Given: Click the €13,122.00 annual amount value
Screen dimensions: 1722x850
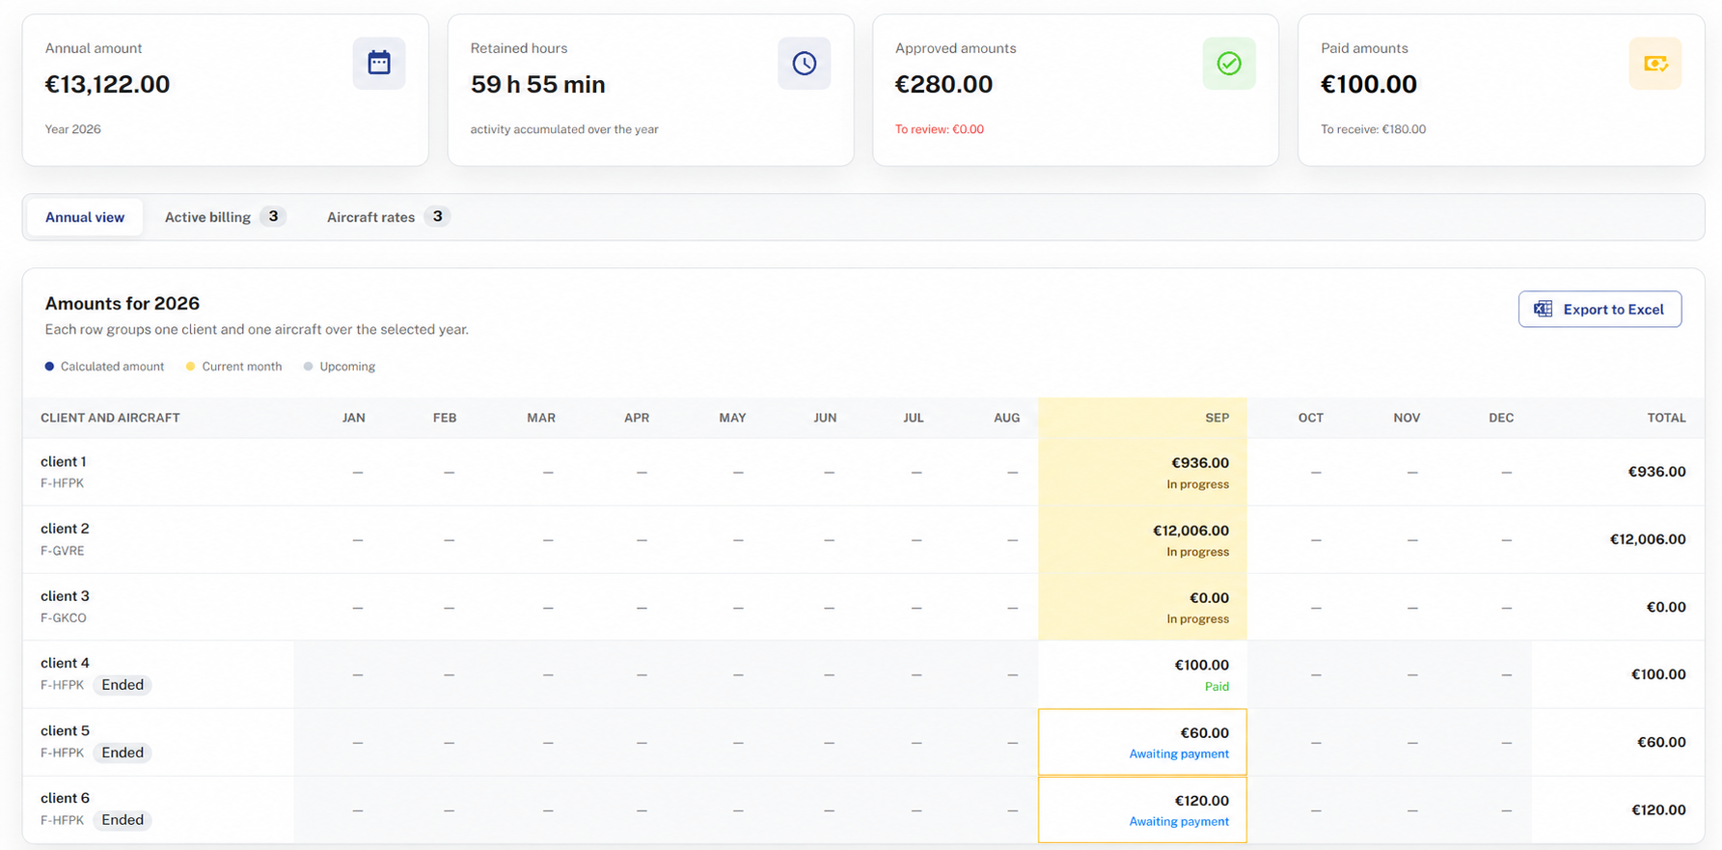Looking at the screenshot, I should point(107,85).
